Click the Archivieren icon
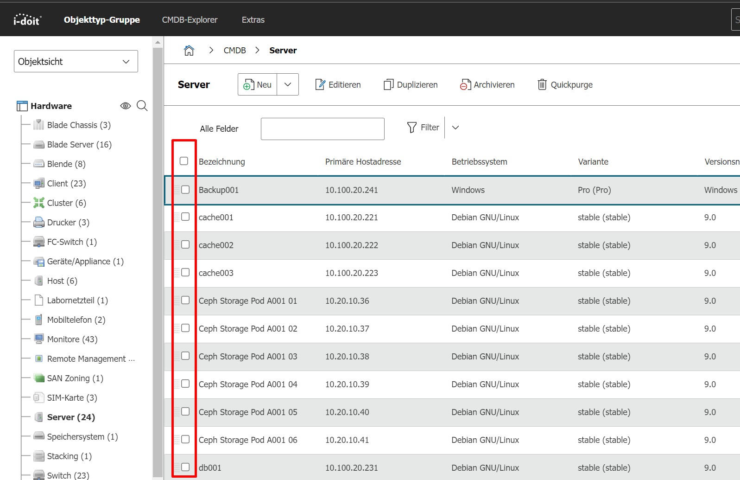This screenshot has width=740, height=480. coord(465,85)
